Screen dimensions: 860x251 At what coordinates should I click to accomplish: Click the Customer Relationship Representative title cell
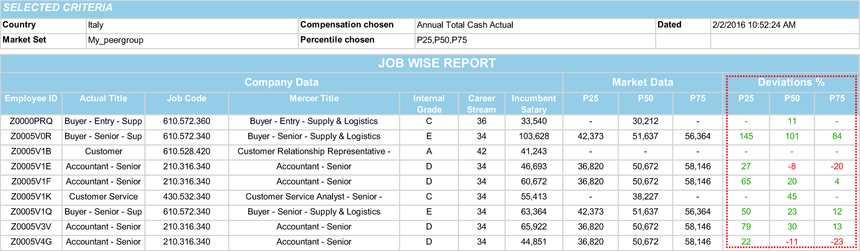tap(314, 151)
